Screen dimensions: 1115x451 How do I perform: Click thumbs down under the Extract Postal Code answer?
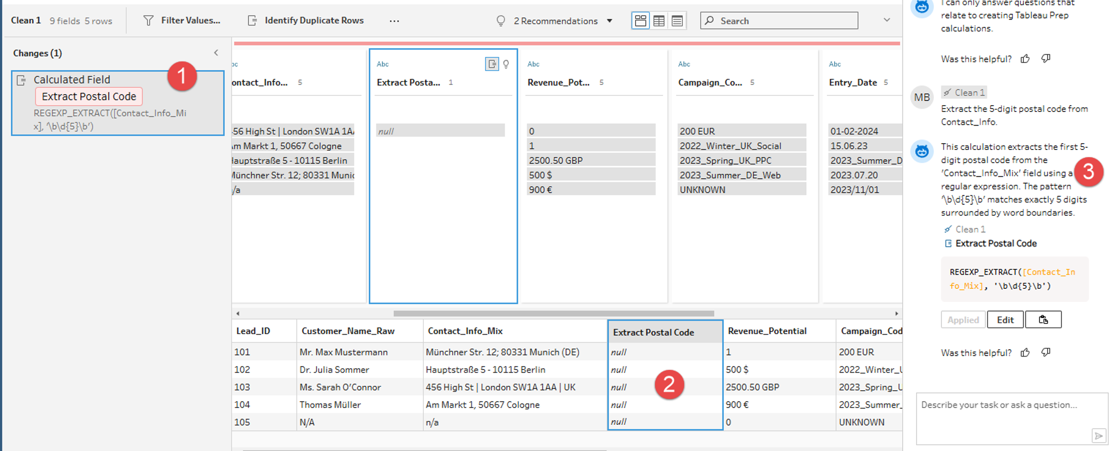click(1046, 353)
